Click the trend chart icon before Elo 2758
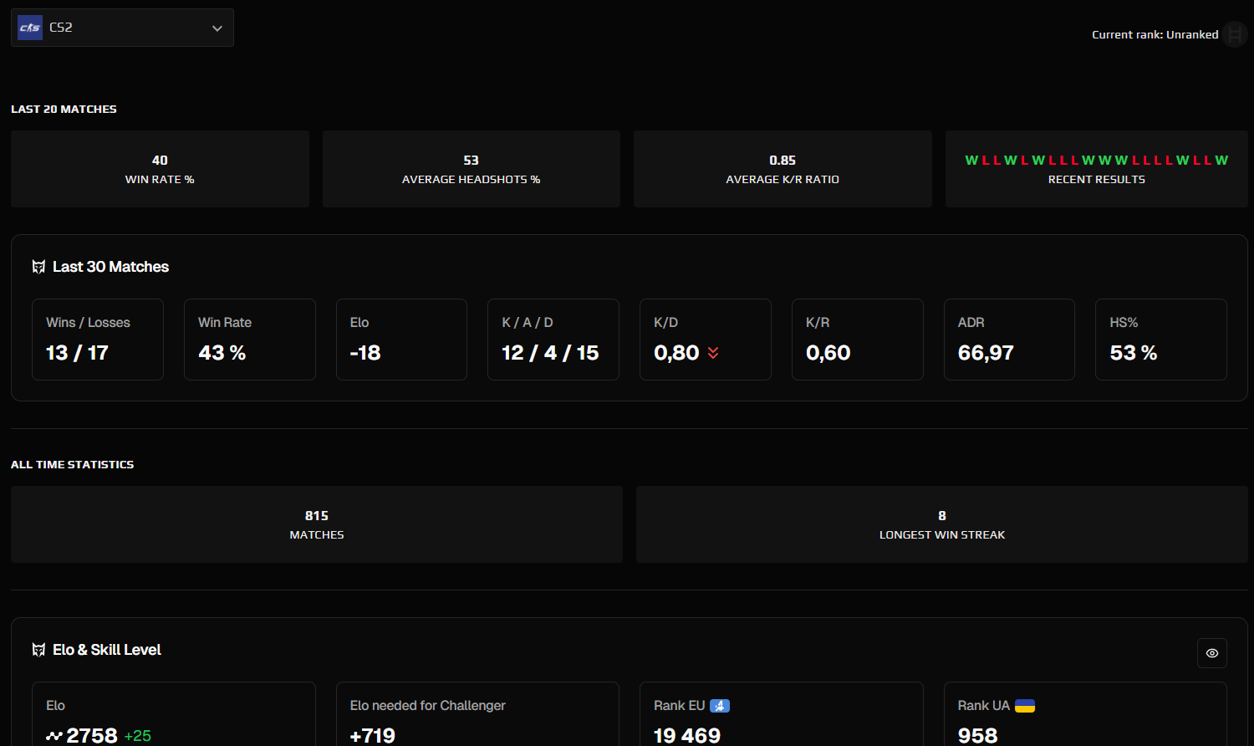Viewport: 1254px width, 746px height. pos(54,736)
